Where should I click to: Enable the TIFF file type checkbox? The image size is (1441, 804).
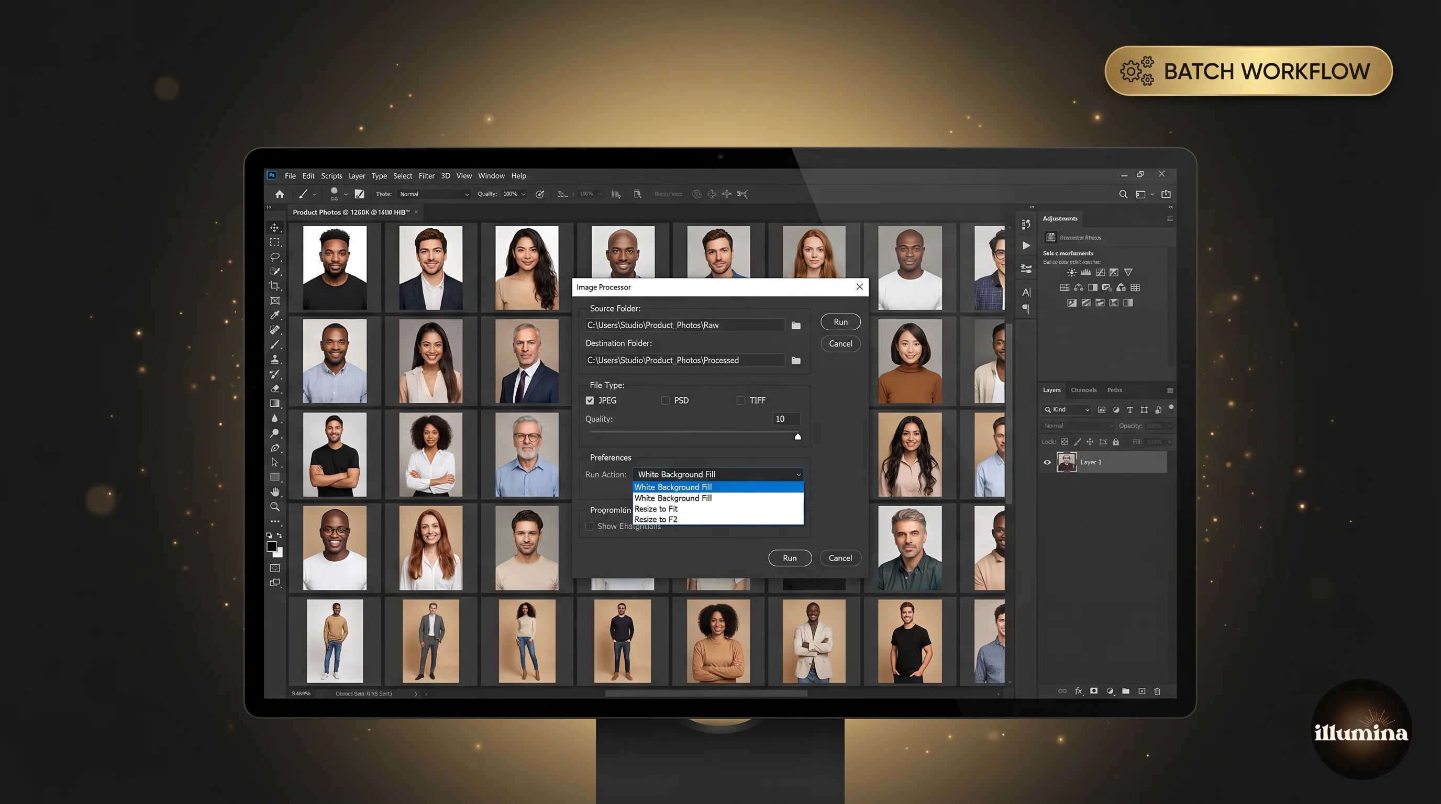coord(740,400)
